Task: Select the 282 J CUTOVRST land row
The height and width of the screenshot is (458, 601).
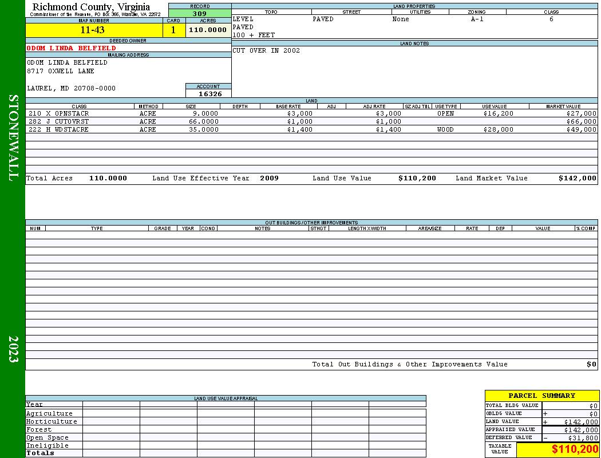Action: [x=311, y=121]
